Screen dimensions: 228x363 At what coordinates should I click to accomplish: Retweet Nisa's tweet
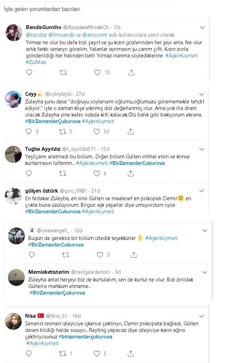click(62, 354)
